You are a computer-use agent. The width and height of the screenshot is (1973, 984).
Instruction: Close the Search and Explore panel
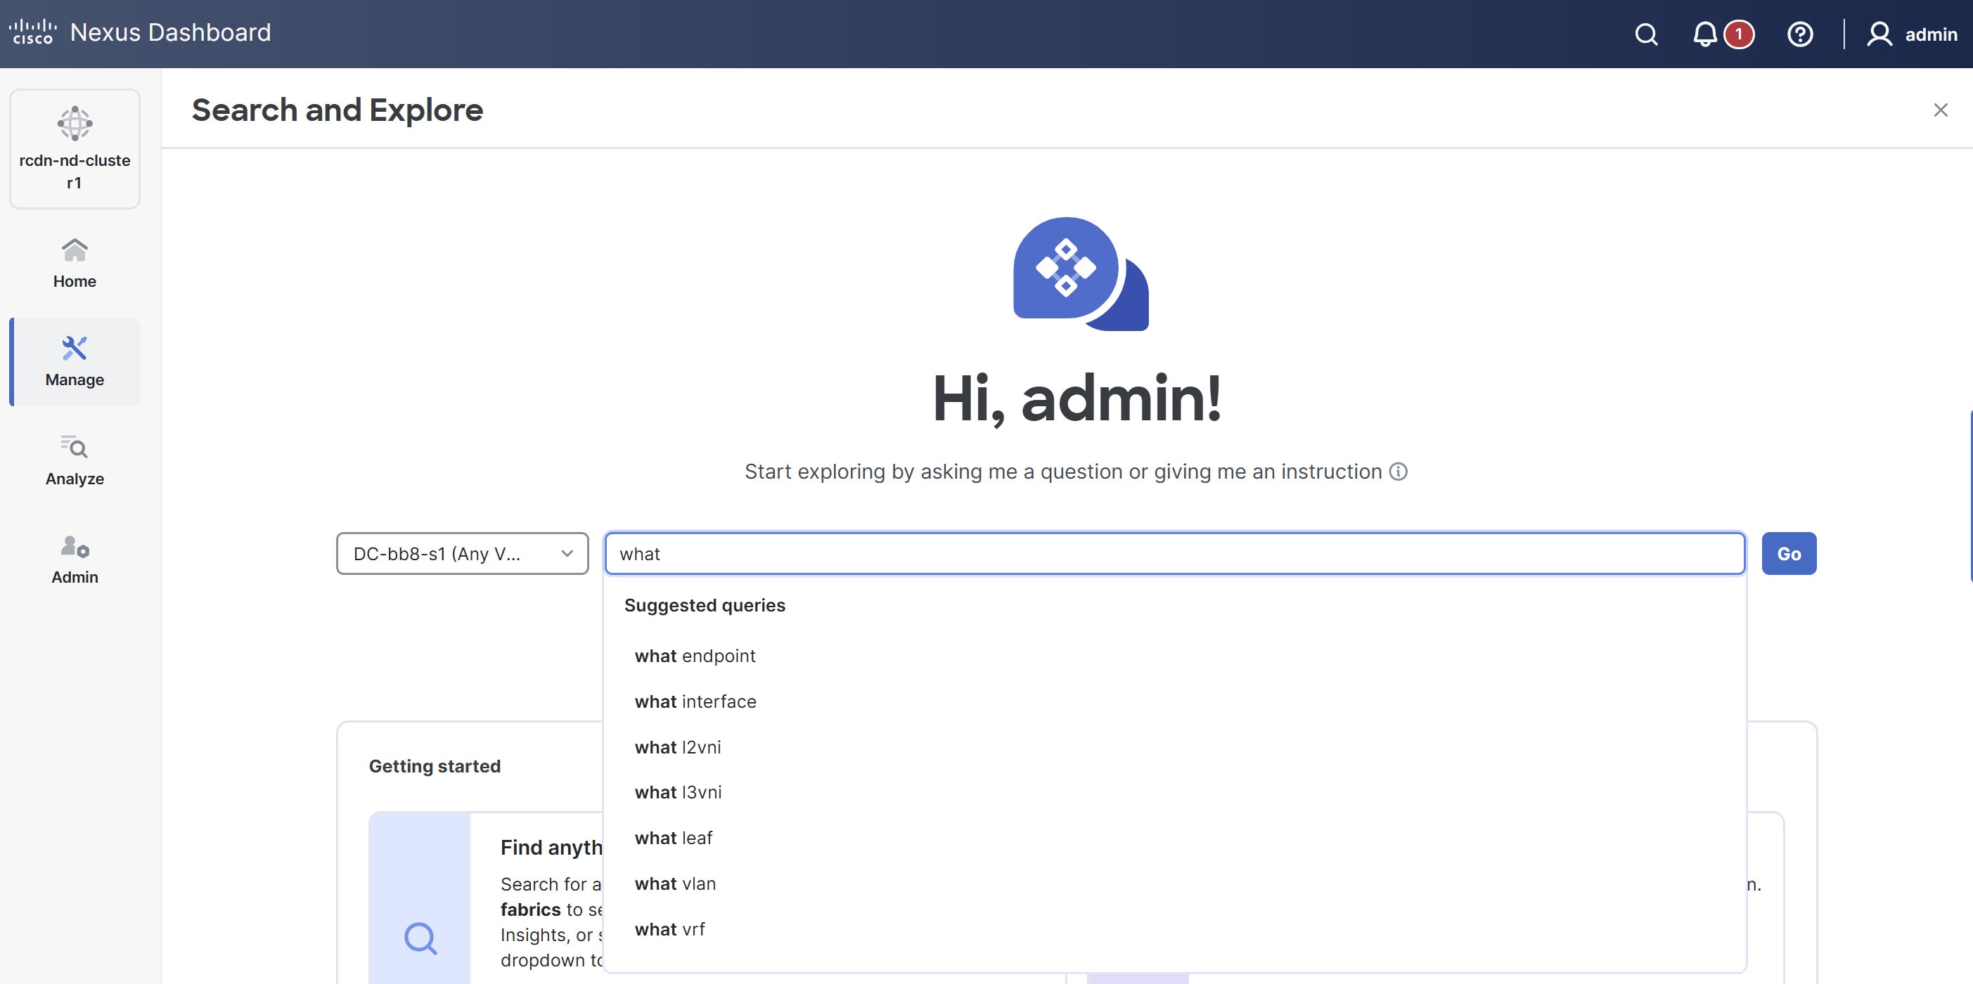(1940, 110)
